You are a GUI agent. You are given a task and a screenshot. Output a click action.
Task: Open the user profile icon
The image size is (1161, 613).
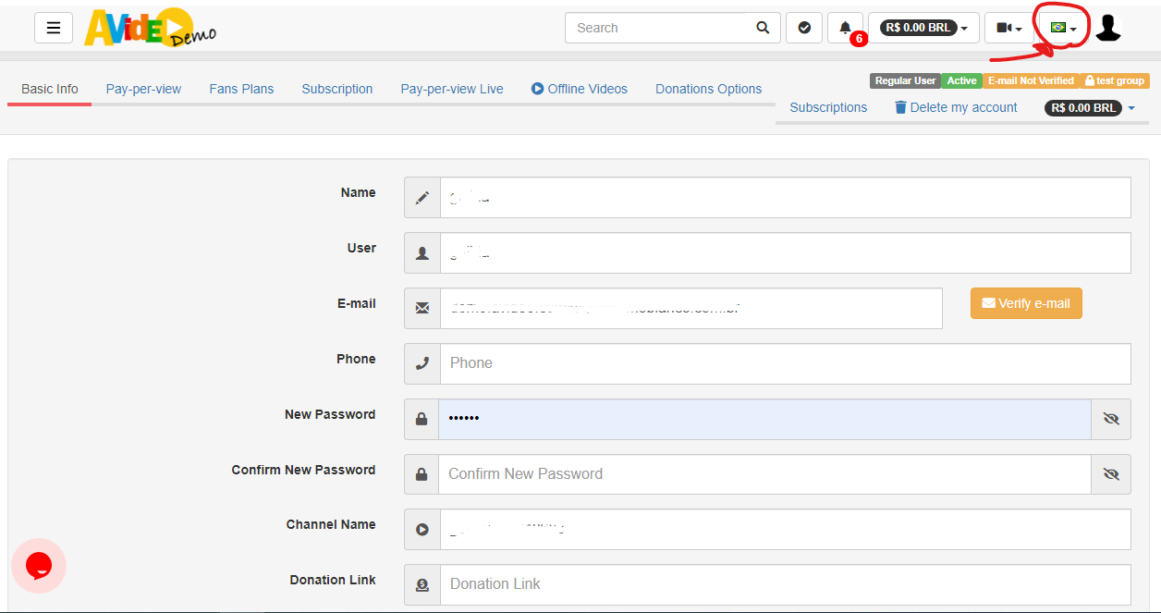[1107, 27]
